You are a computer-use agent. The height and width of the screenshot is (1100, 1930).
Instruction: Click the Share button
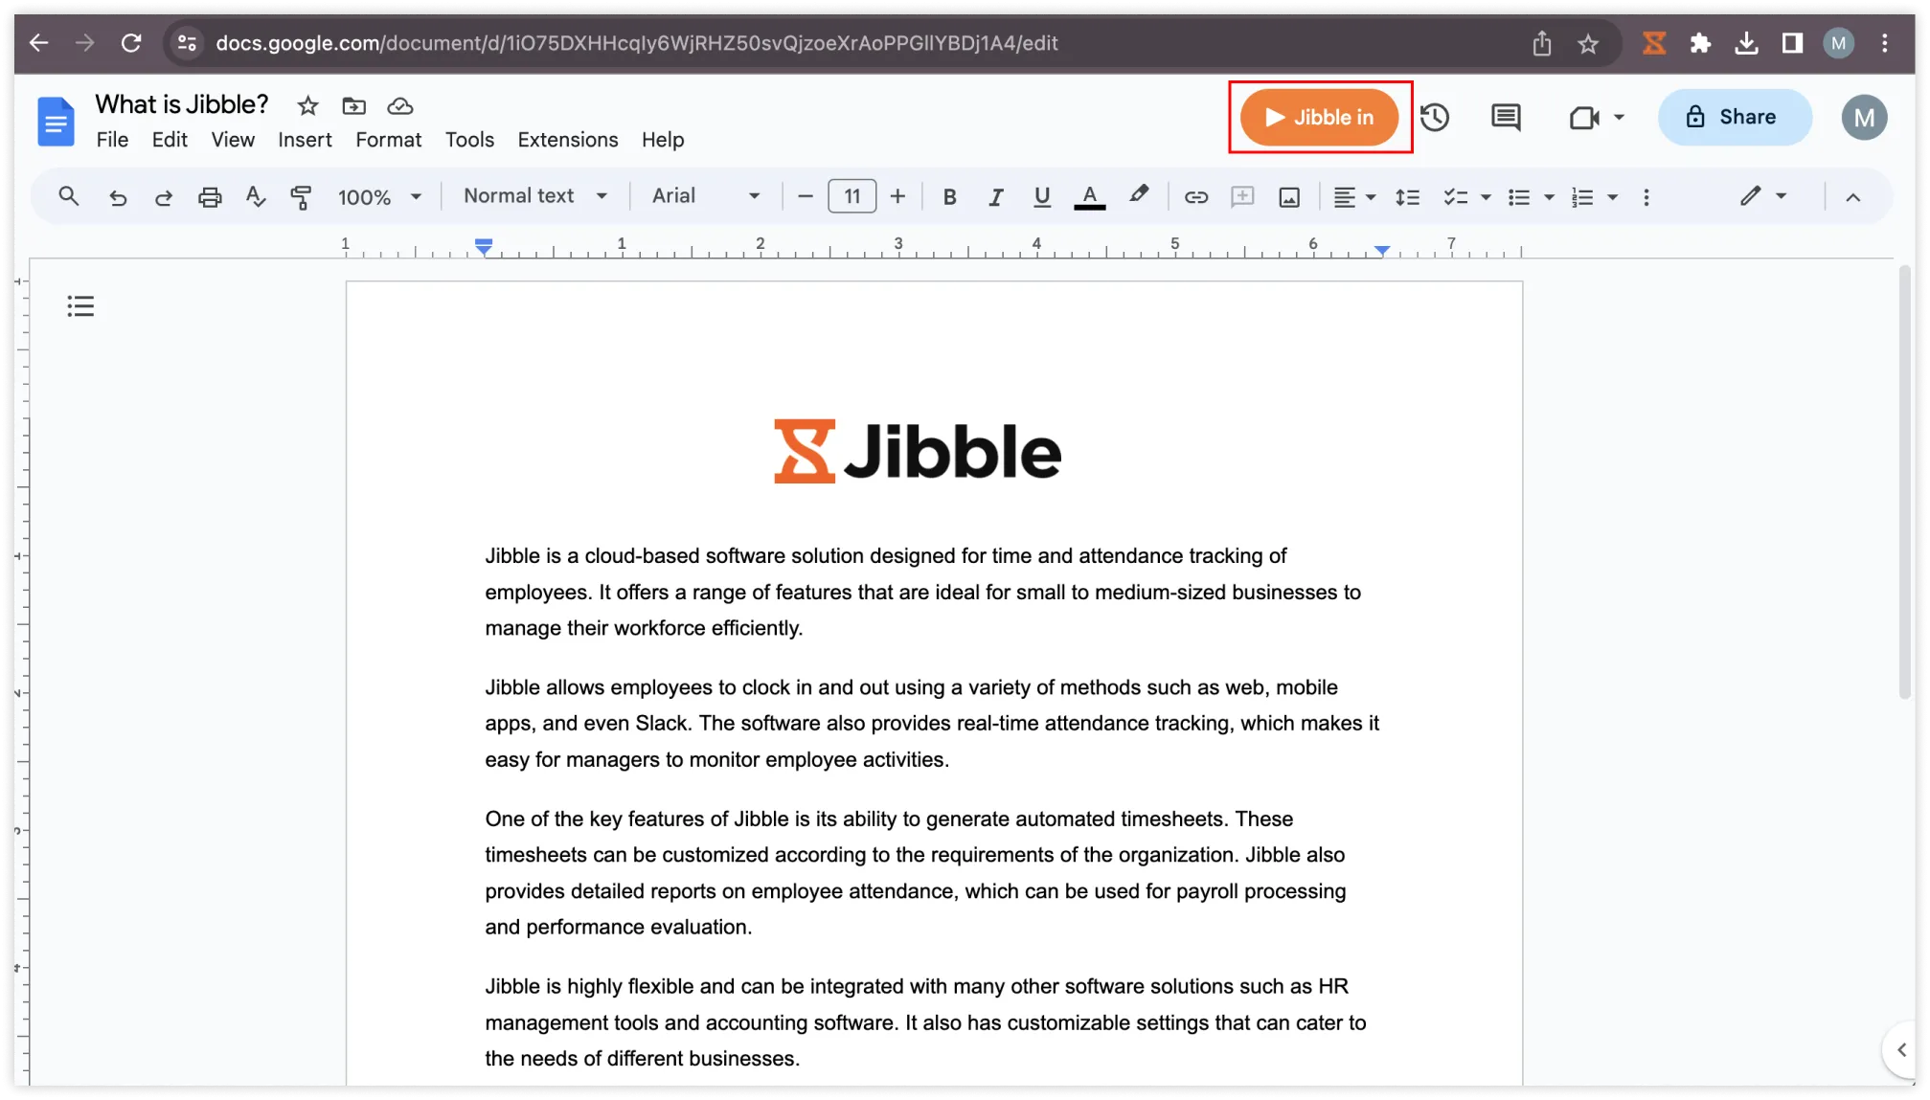[x=1734, y=117]
